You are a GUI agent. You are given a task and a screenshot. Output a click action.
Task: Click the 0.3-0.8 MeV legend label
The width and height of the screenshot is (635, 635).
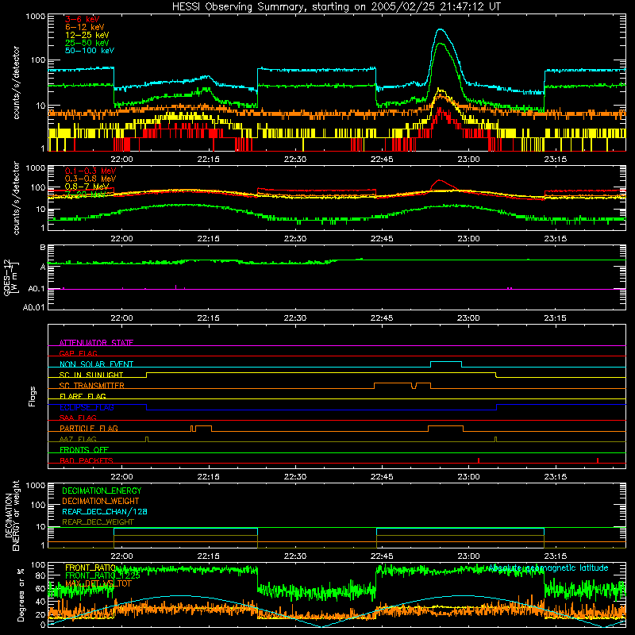pos(90,179)
